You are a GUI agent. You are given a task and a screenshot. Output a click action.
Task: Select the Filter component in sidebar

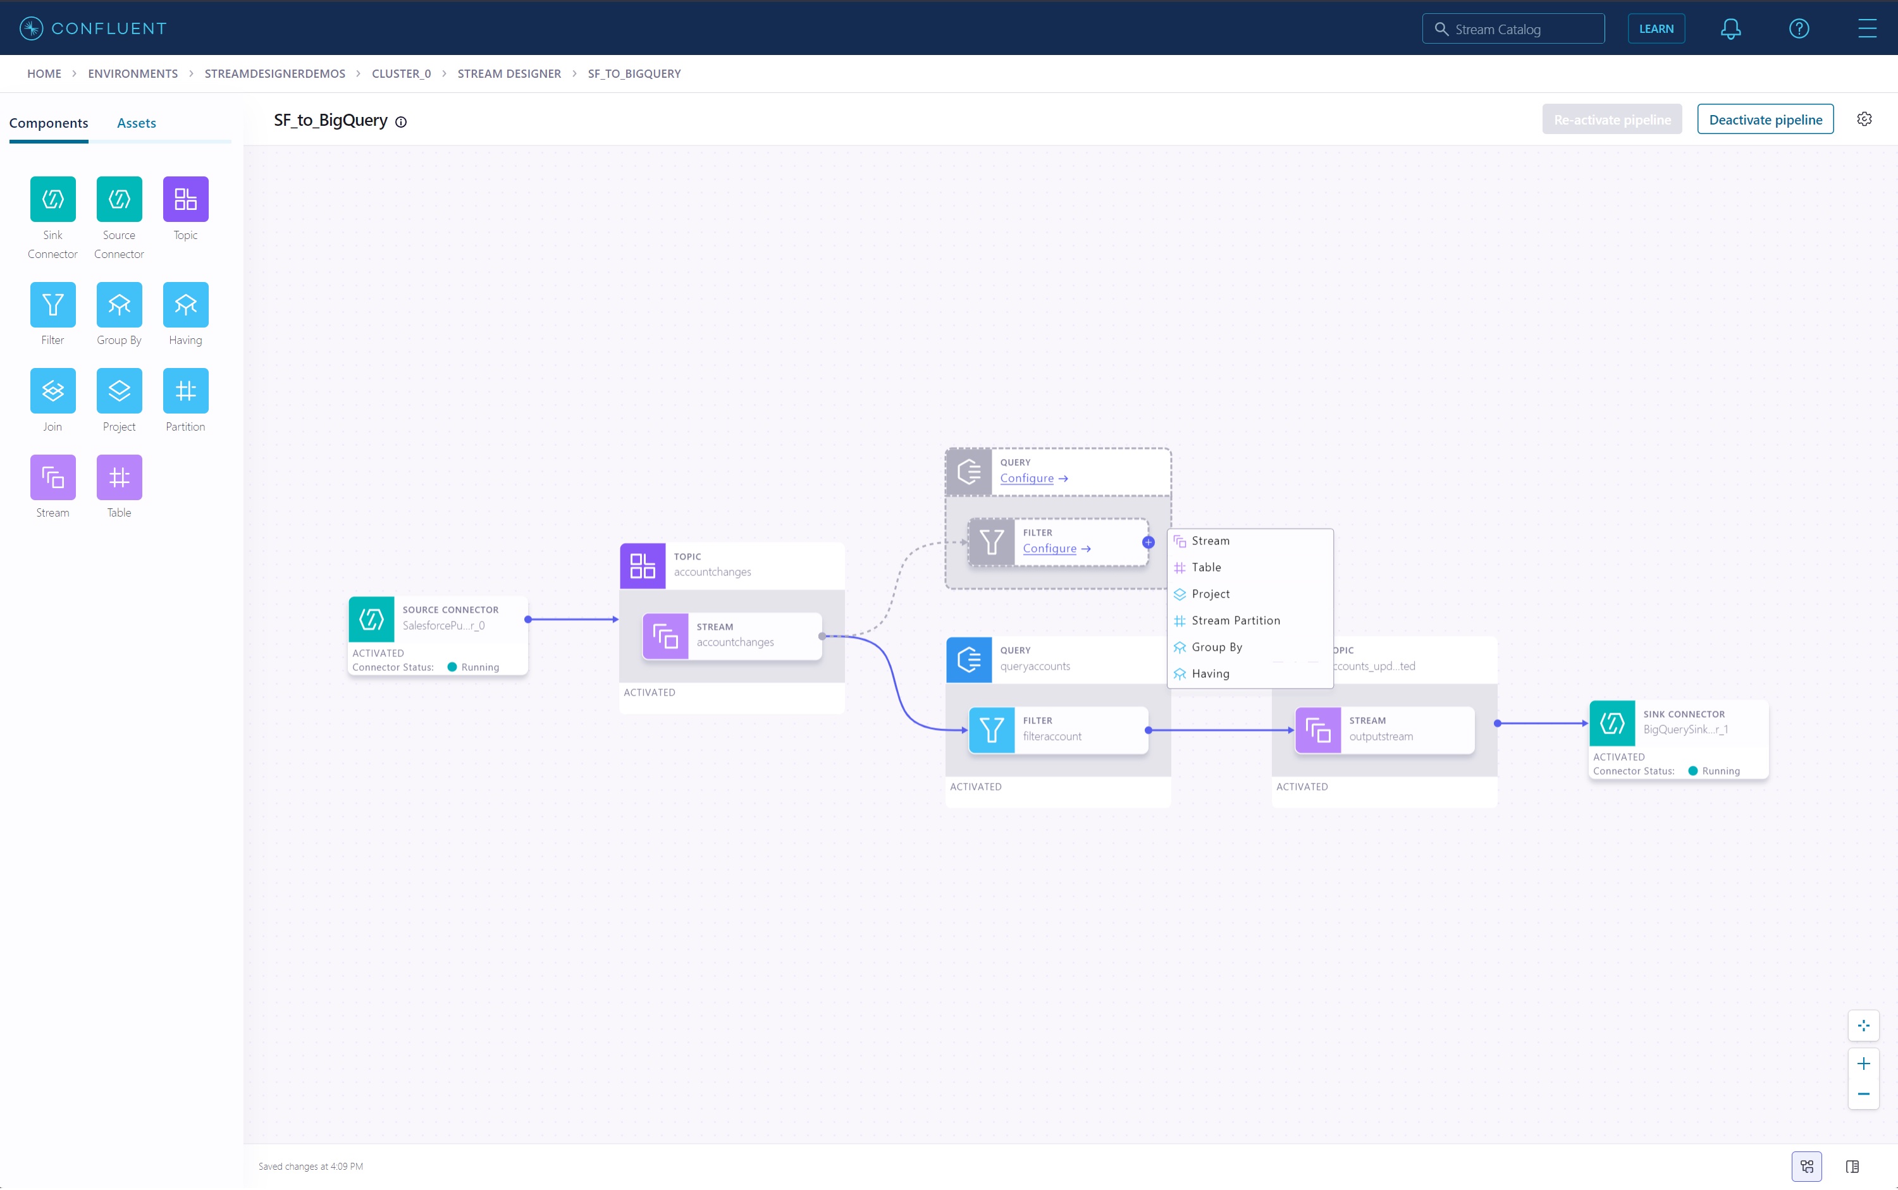(52, 305)
